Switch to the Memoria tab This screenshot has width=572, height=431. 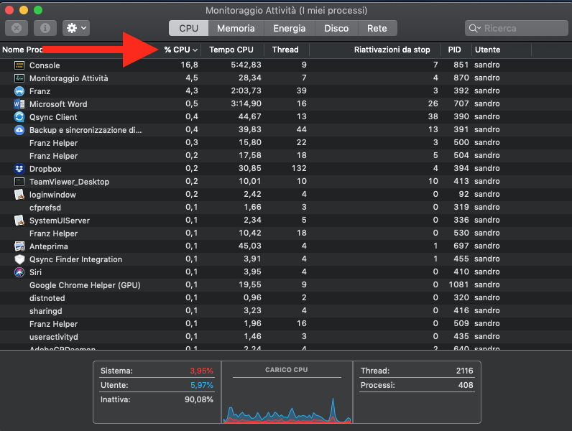(236, 28)
